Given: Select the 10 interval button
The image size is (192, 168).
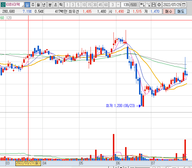Looking at the screenshot, I should click(84, 5).
